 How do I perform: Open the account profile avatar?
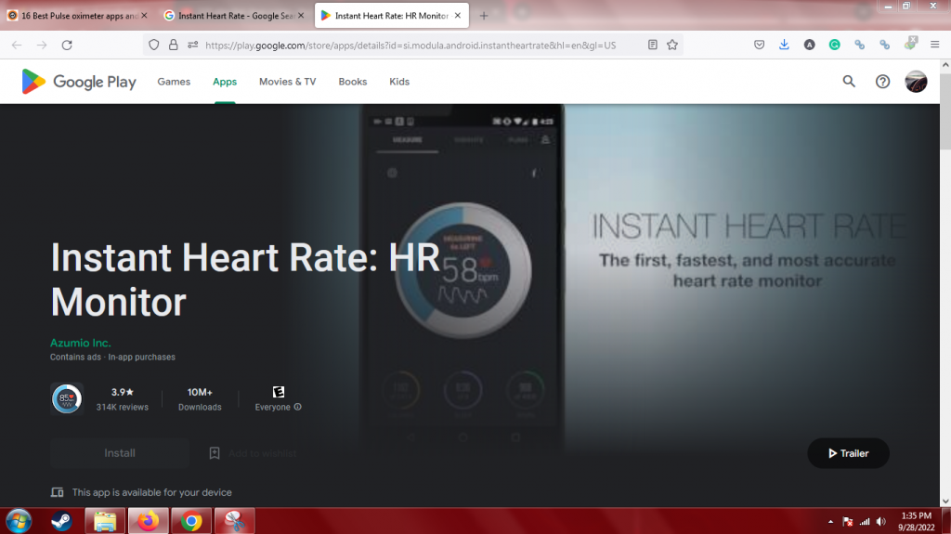[916, 82]
